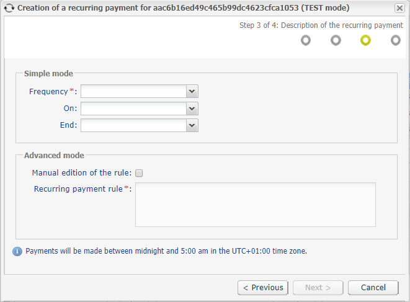Click the disabled Next button
Viewport: 410px width, 302px height.
coord(318,288)
